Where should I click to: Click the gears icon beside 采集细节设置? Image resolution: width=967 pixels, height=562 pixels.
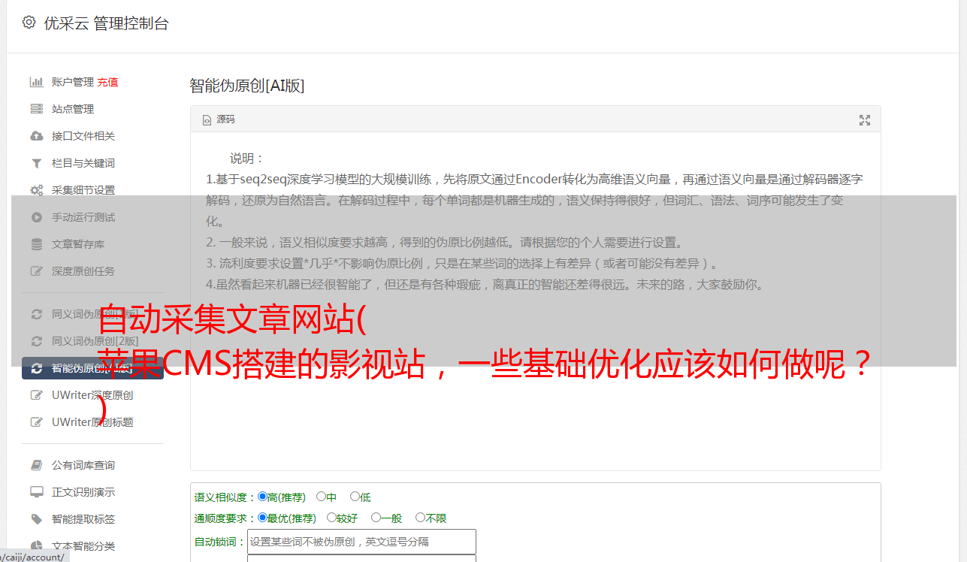pyautogui.click(x=36, y=190)
